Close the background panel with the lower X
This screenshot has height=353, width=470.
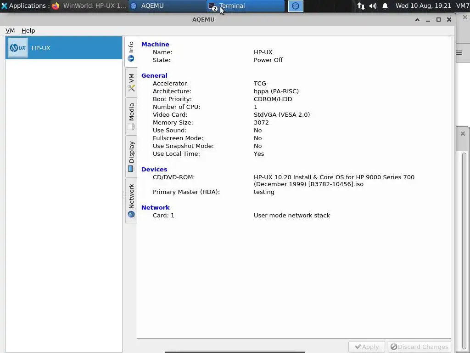pos(463,133)
